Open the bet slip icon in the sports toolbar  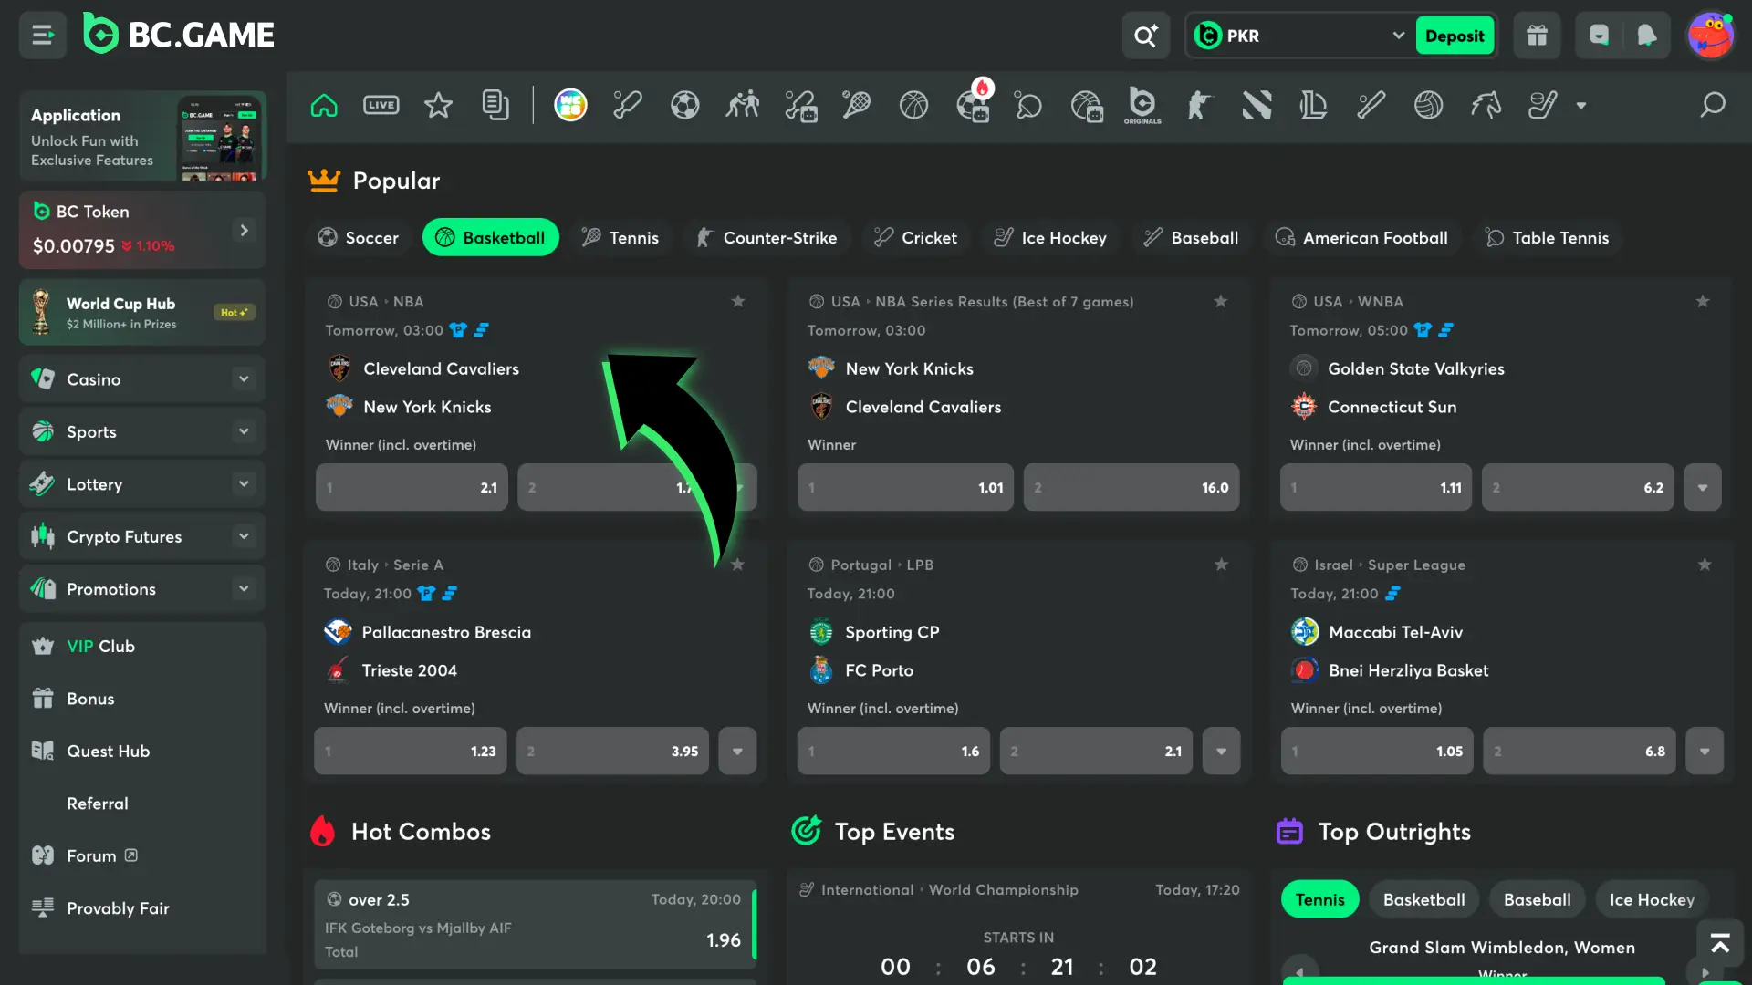(x=495, y=106)
